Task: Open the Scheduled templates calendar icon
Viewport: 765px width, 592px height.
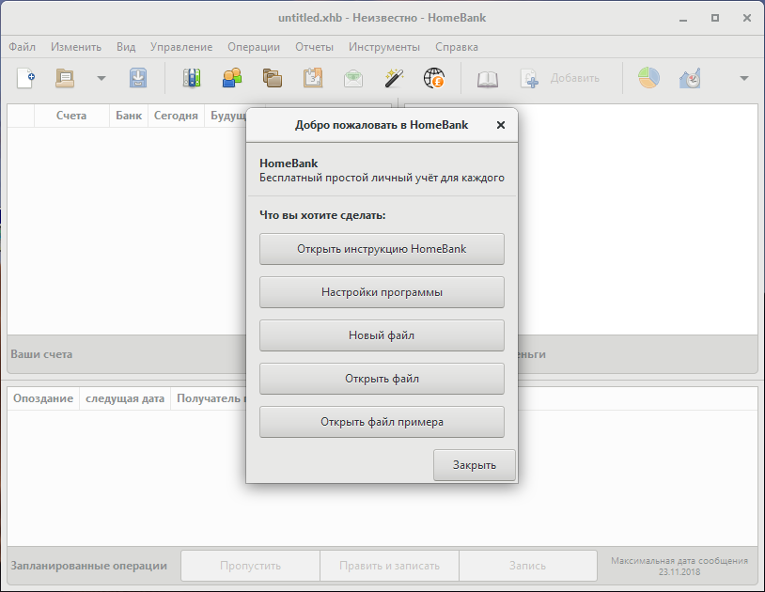Action: tap(313, 78)
